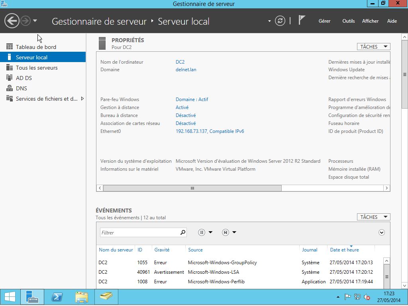The width and height of the screenshot is (408, 306).
Task: Click the main pane scroll down arrow
Action: tap(405, 285)
